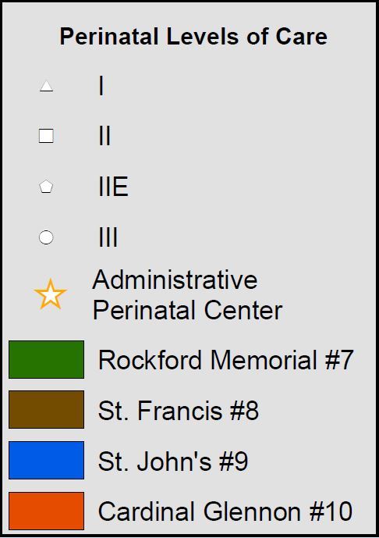Click the St. Francis #8 label
Viewport: 379px width, 538px height.
[179, 411]
